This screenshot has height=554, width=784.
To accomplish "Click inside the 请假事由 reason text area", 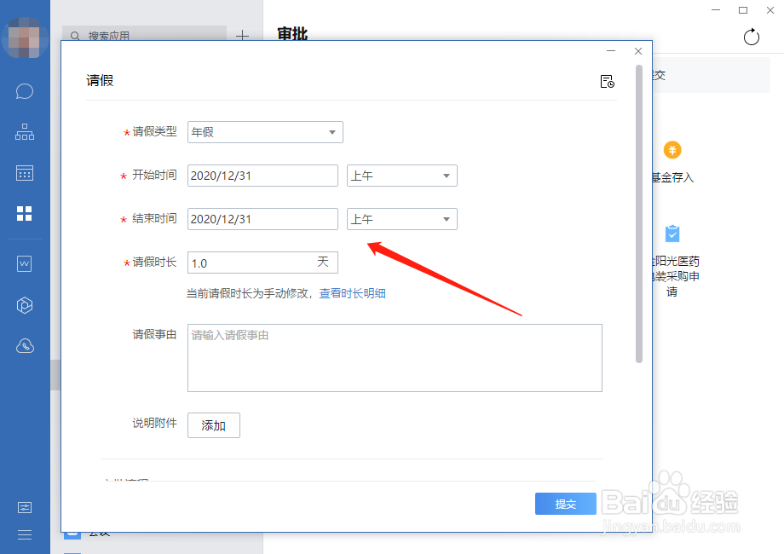I will [395, 358].
